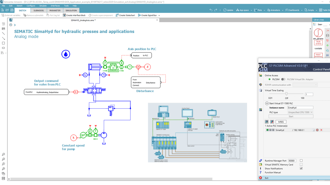330x185 pixels.
Task: Select the Insert image tool
Action: pos(3,29)
